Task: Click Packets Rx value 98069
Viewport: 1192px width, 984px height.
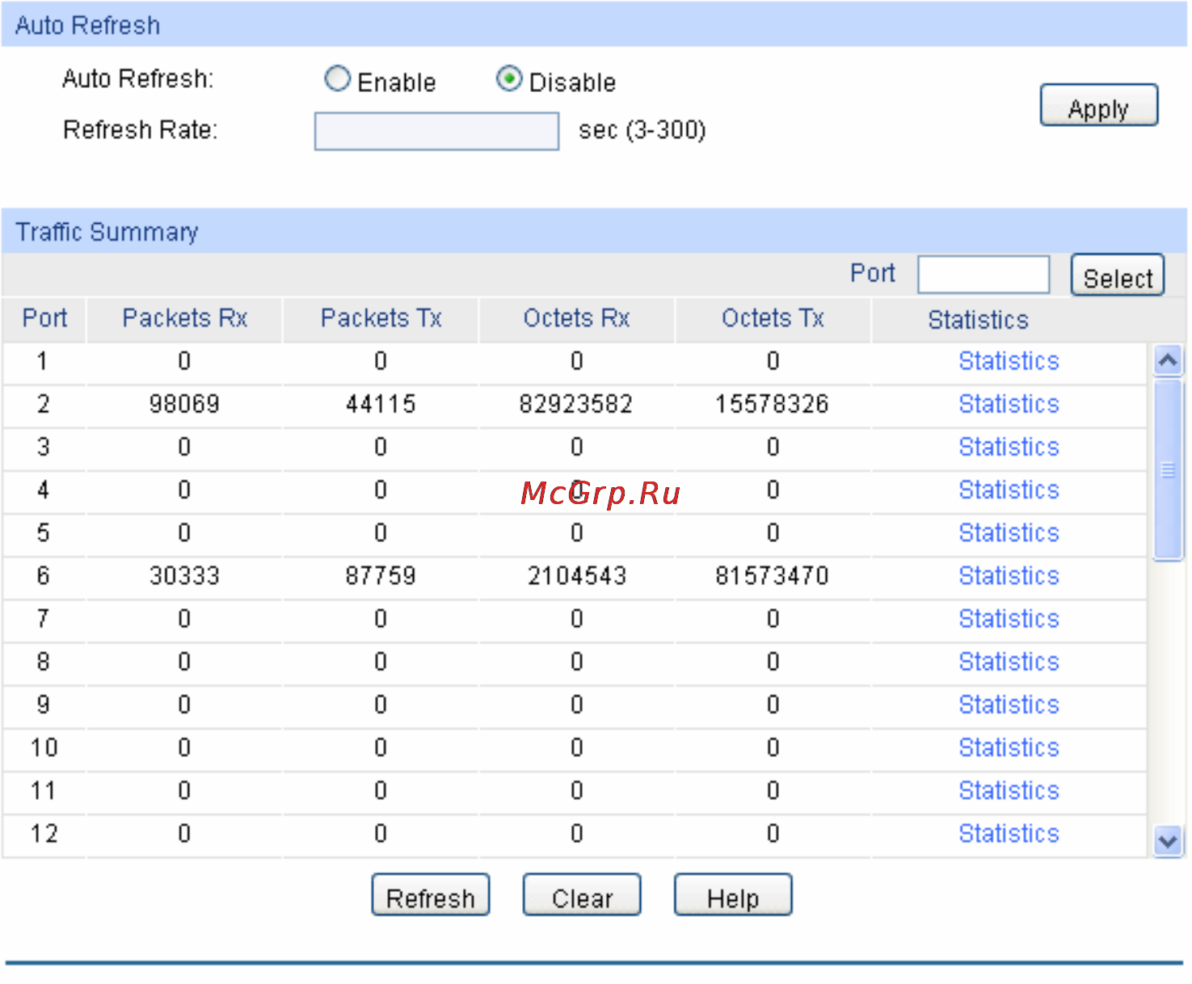Action: tap(184, 404)
